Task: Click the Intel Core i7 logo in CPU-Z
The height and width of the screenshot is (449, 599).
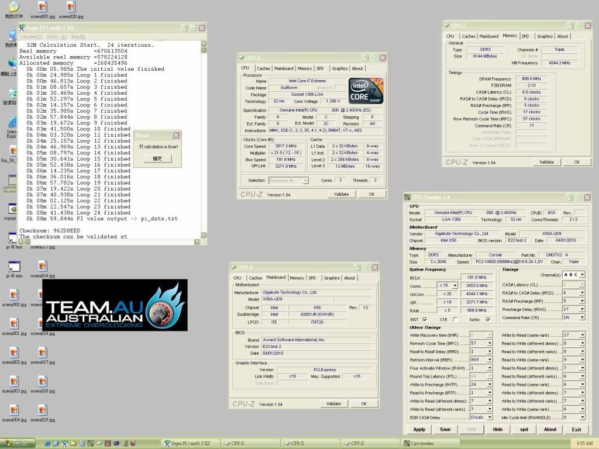Action: pos(366,91)
